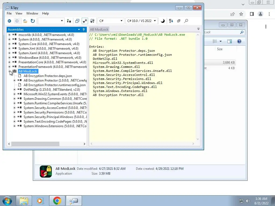Expand the DotNetZip assembly node
275x206 pixels.
tap(15, 90)
